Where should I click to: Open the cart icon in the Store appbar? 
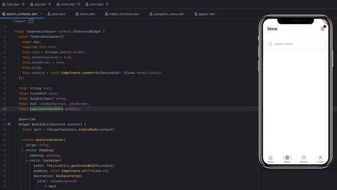click(322, 29)
